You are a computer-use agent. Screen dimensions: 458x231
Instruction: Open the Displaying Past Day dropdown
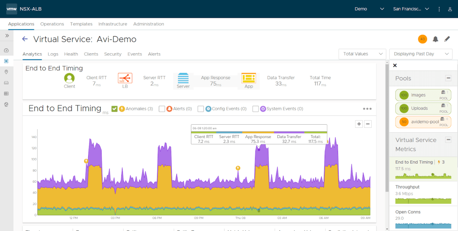click(x=420, y=54)
